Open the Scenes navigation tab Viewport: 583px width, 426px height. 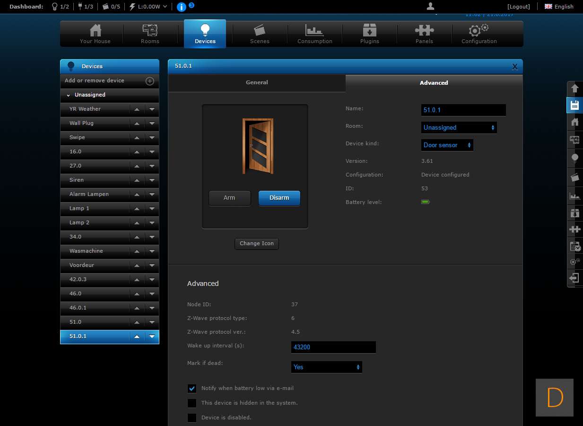[x=260, y=34]
